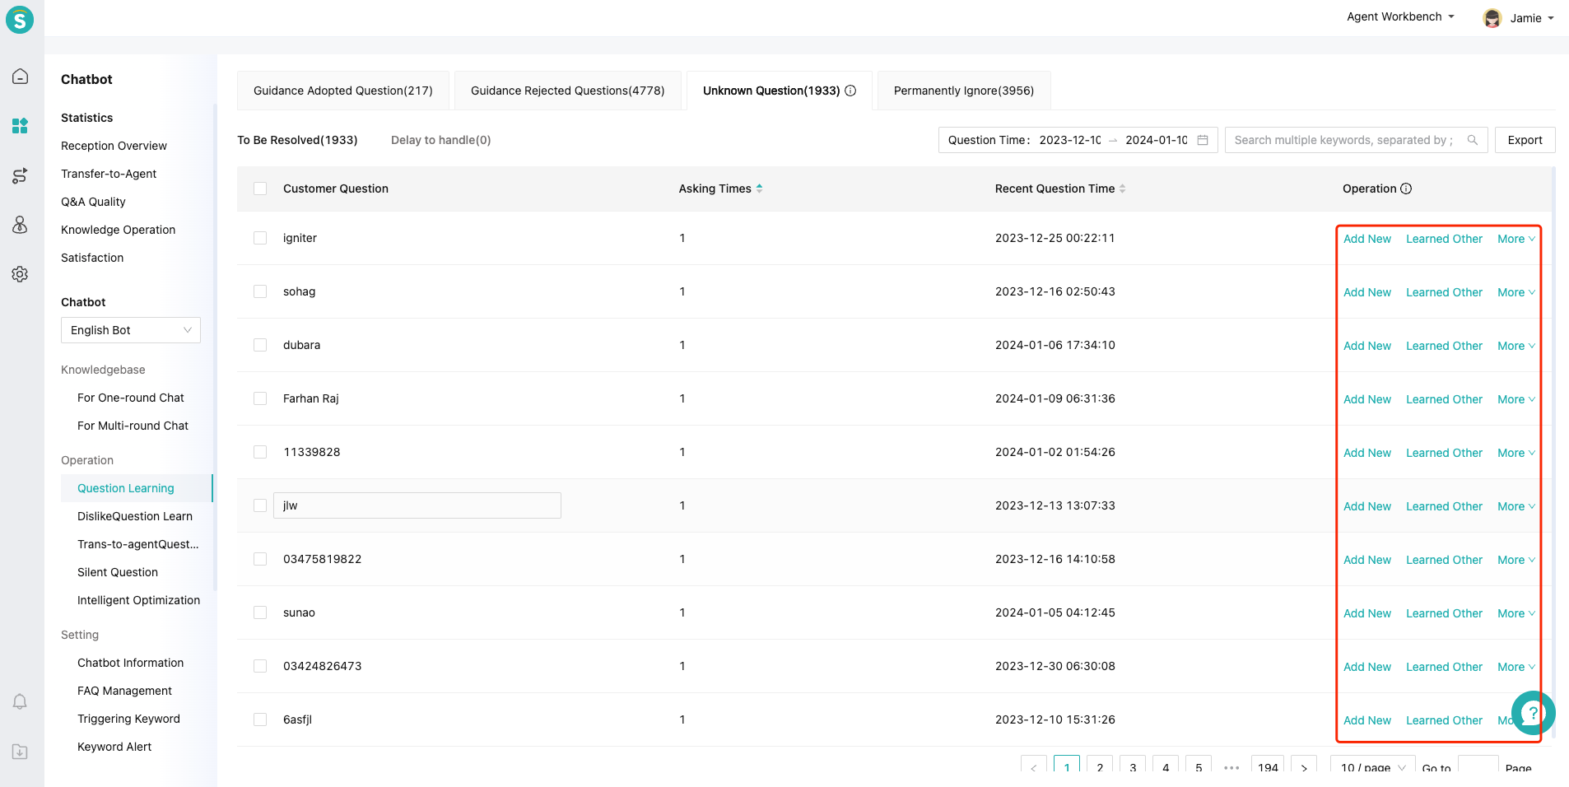Click the 2023-12-10 start date field
The width and height of the screenshot is (1569, 787).
pyautogui.click(x=1069, y=140)
